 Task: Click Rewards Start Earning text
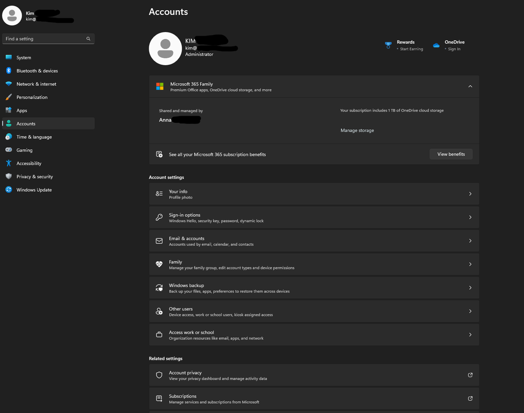click(411, 49)
